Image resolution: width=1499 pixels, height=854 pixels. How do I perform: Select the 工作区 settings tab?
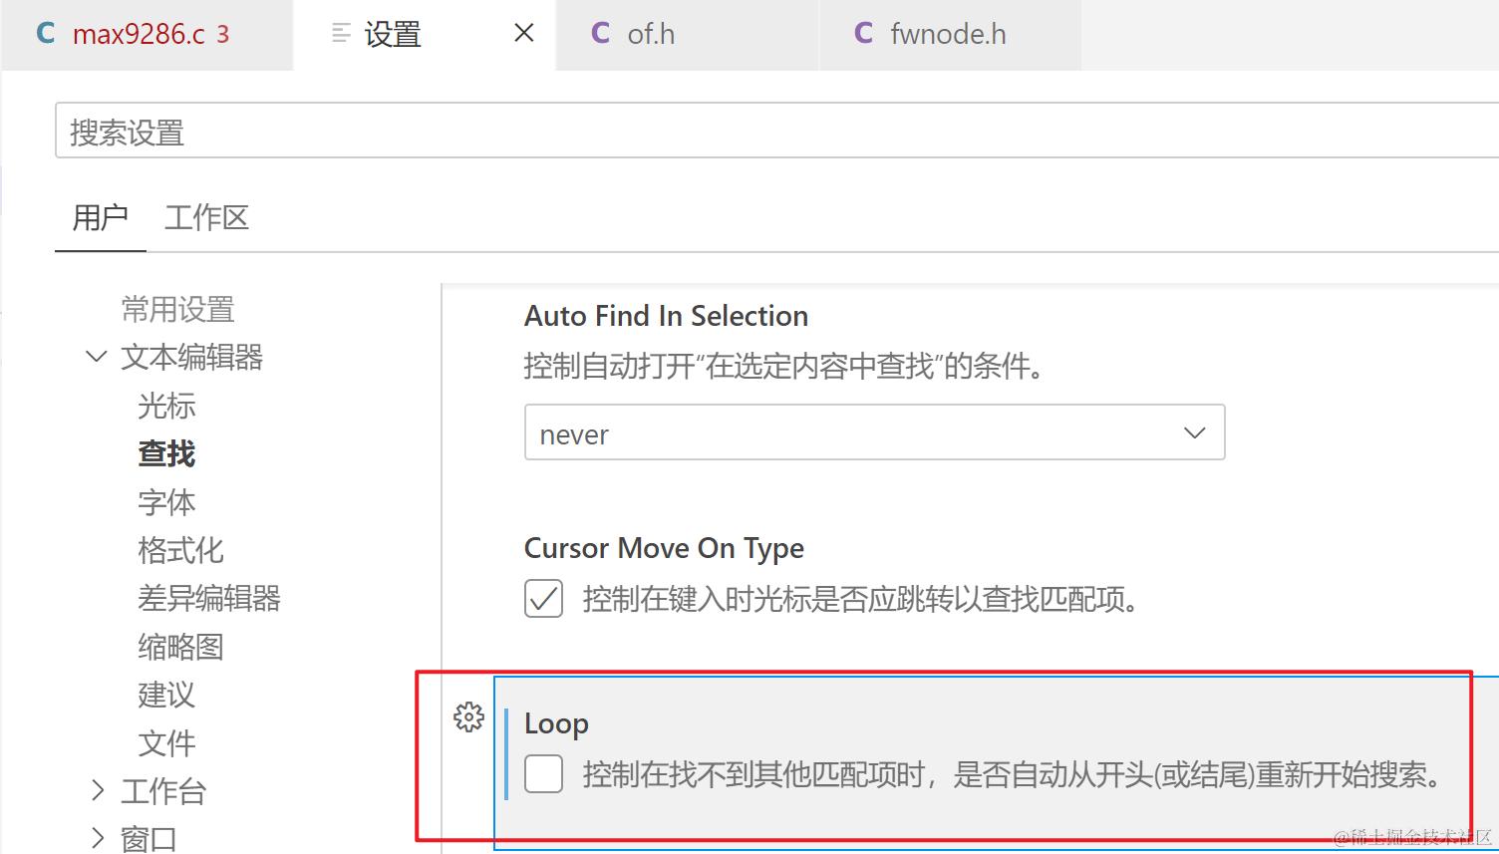pyautogui.click(x=206, y=217)
